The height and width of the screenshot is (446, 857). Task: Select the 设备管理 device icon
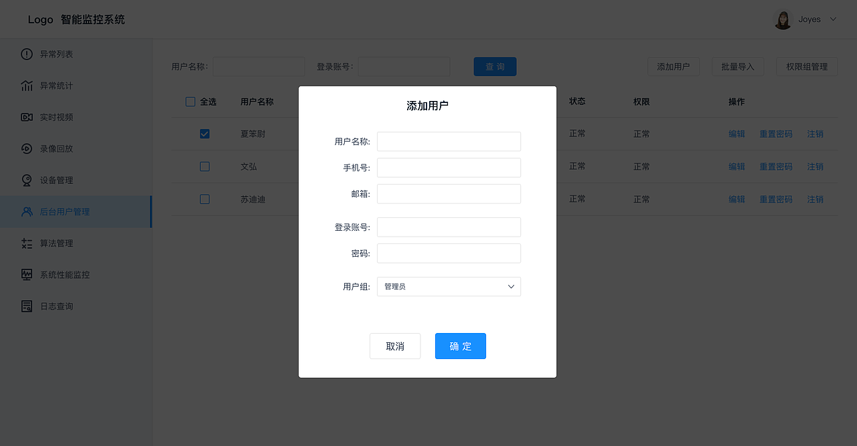click(x=25, y=179)
